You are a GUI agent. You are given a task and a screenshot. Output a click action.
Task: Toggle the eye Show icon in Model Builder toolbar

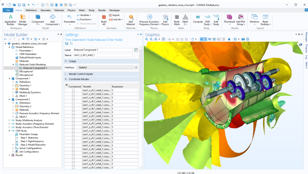[23, 39]
